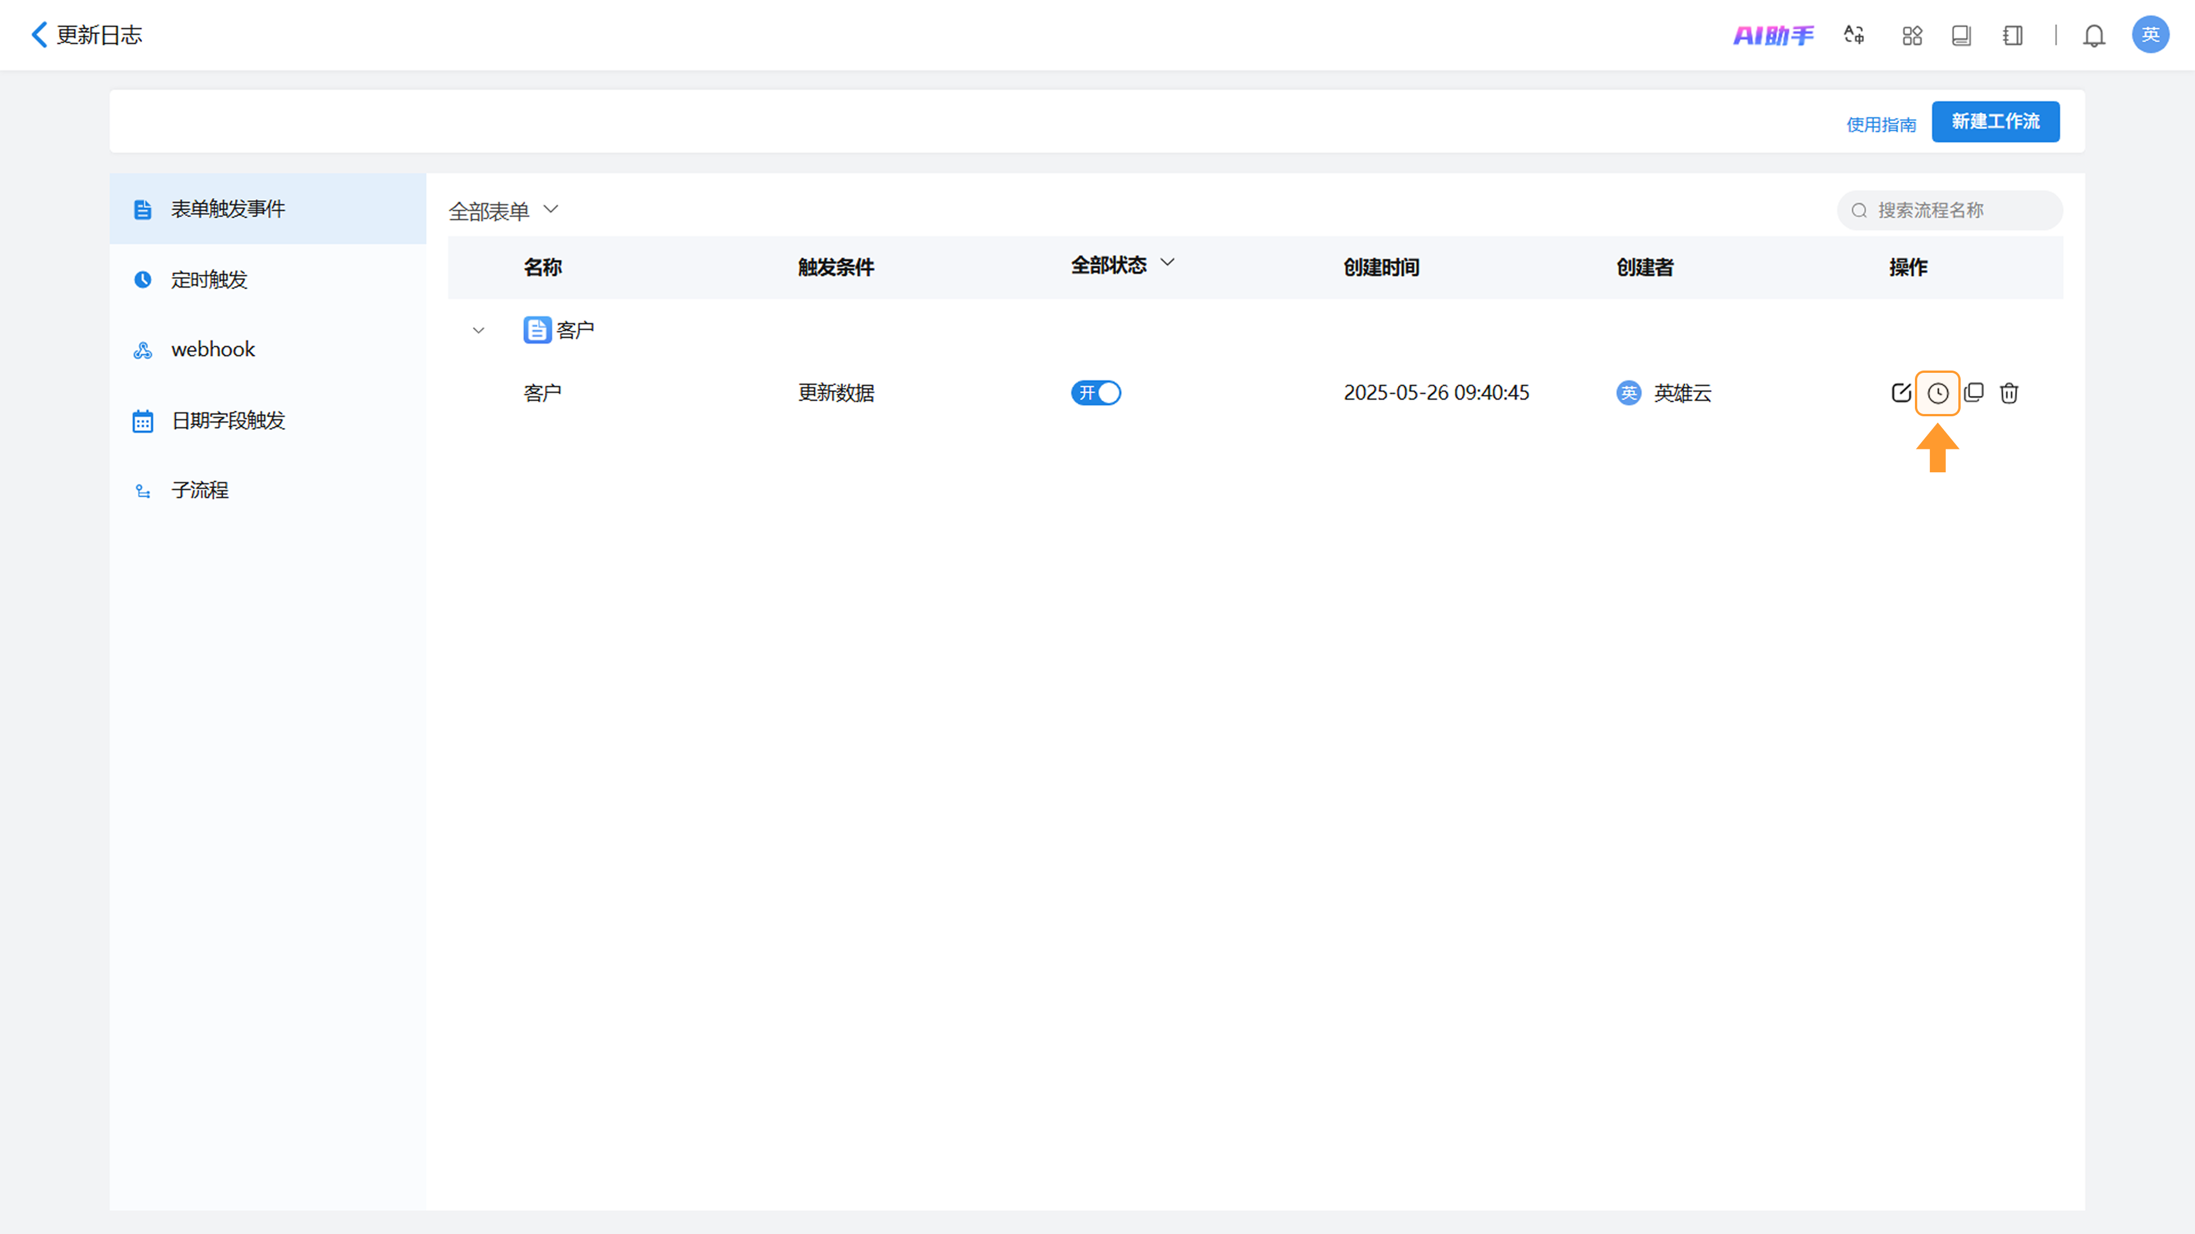Delete the 客户 workflow
This screenshot has width=2195, height=1234.
pos(2009,393)
